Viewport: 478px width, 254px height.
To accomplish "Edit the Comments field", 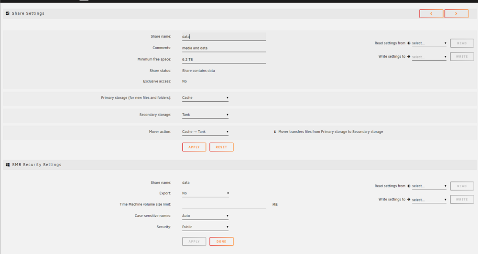I will click(x=224, y=48).
